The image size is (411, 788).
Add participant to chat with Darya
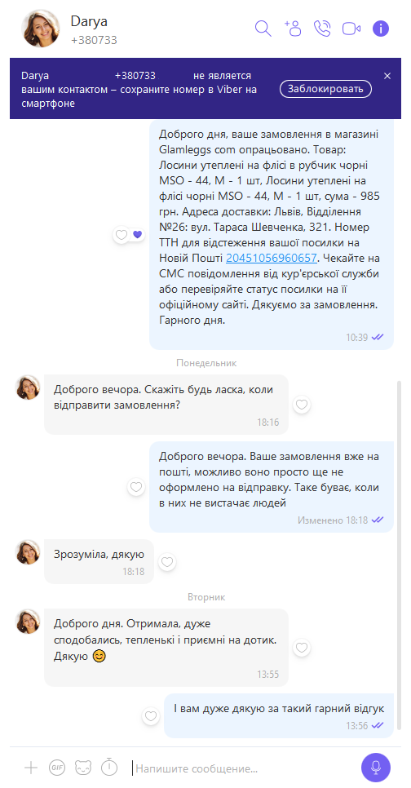pyautogui.click(x=293, y=28)
